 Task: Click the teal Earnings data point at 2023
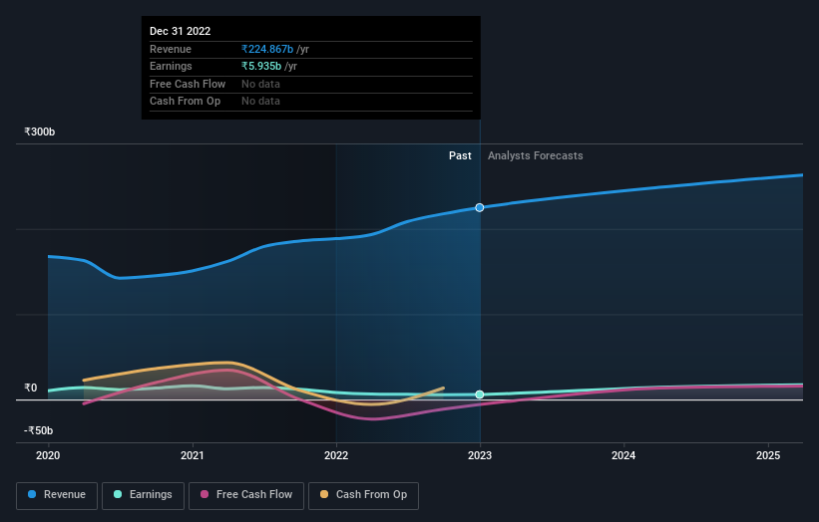pos(480,394)
